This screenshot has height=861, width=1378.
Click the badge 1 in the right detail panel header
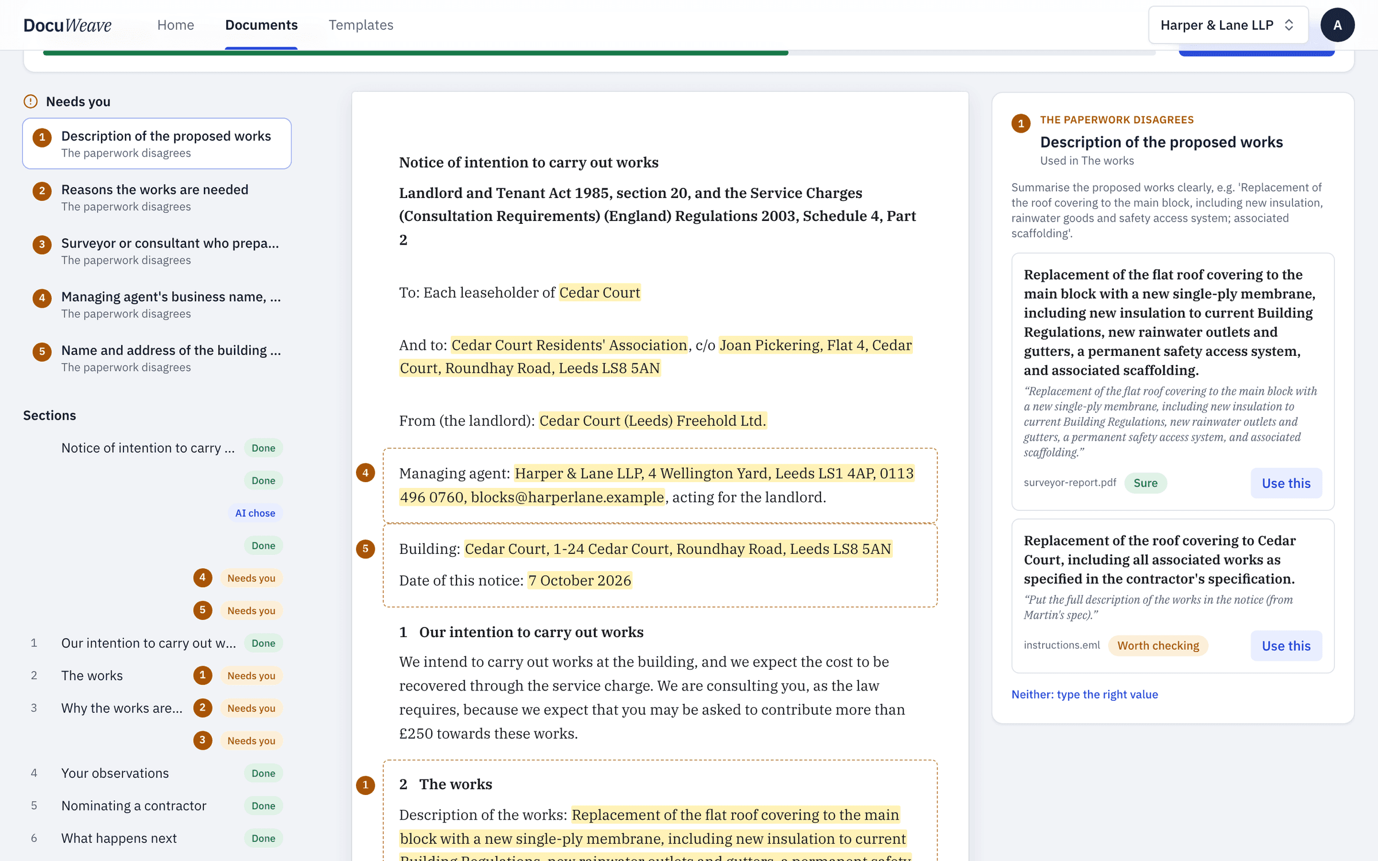click(1020, 123)
